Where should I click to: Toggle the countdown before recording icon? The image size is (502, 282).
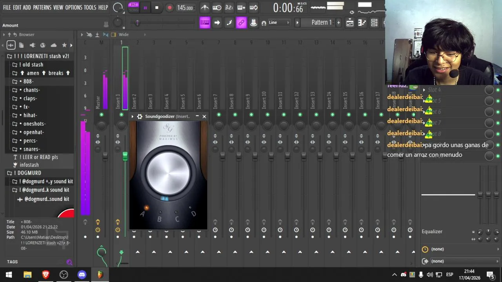(x=229, y=7)
